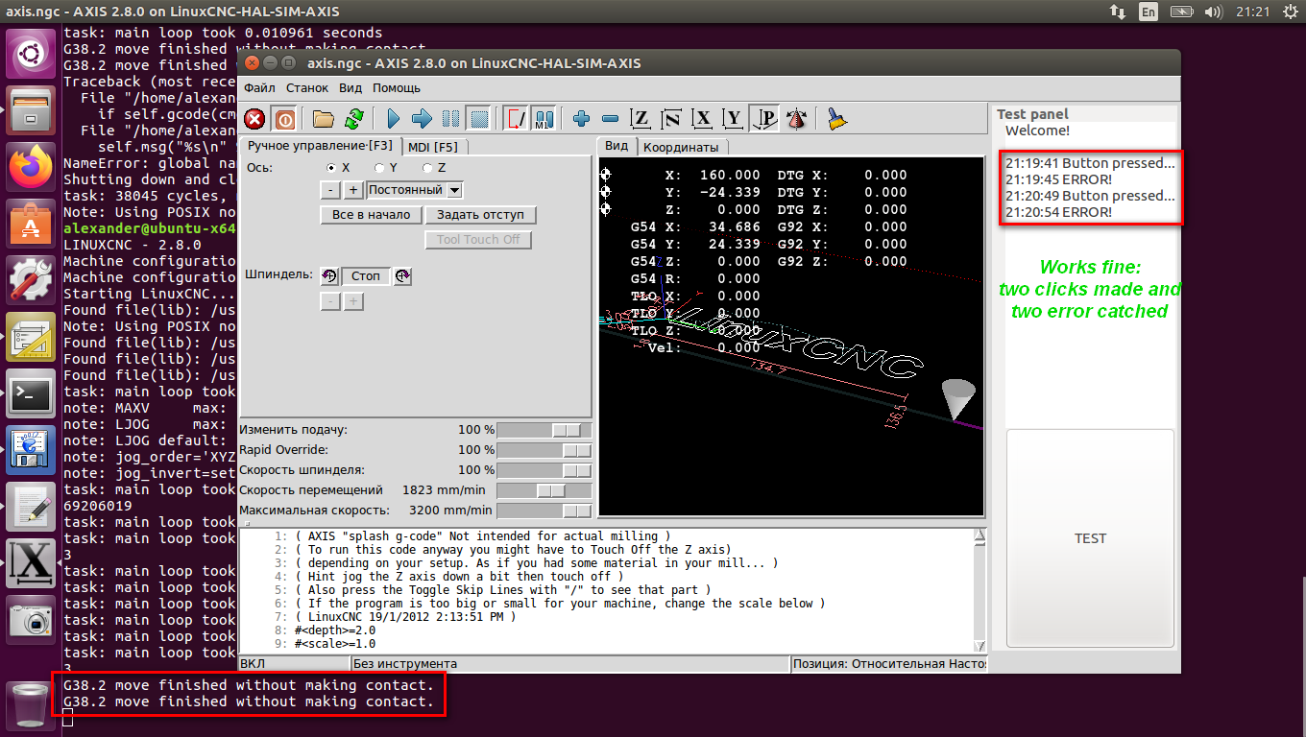Open the En keyboard layout indicator
Viewport: 1306px width, 737px height.
pyautogui.click(x=1149, y=12)
